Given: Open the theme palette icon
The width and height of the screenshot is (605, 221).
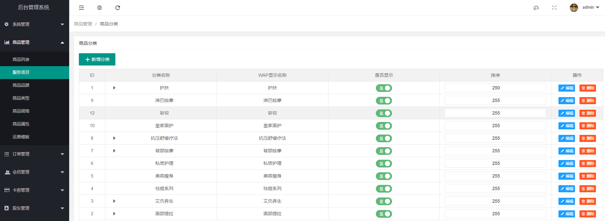Looking at the screenshot, I should pos(536,8).
